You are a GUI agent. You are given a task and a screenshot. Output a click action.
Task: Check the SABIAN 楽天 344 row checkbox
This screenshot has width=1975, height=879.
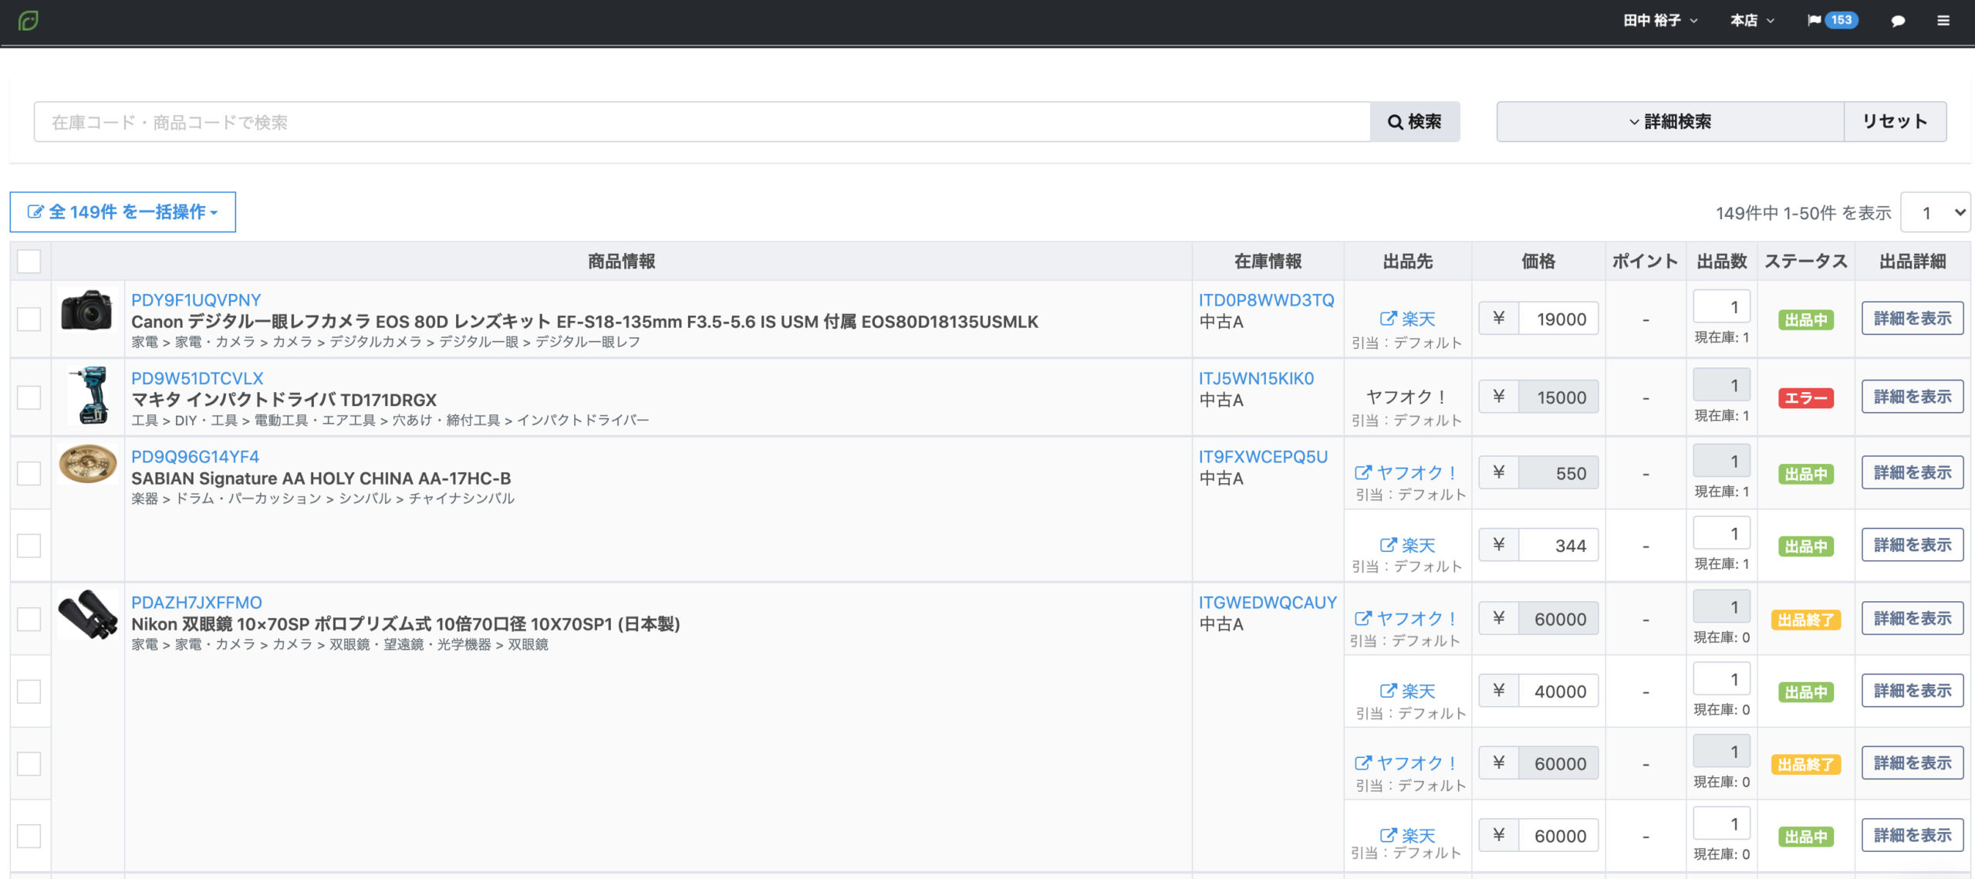point(29,546)
